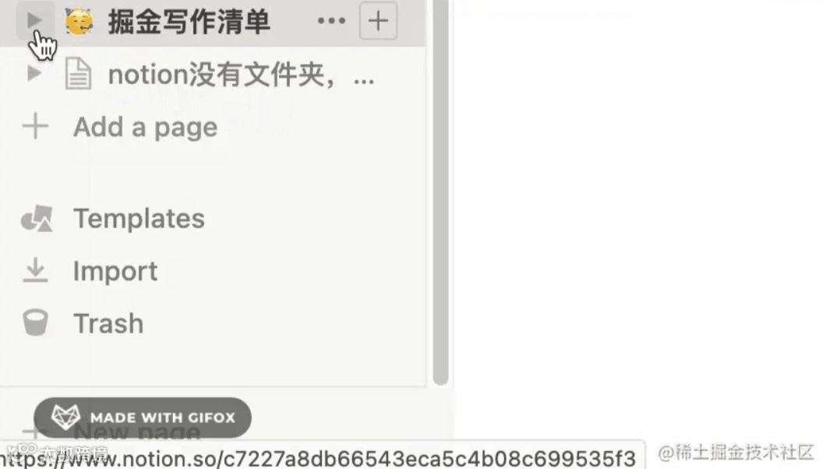Open the three-dots menu for 掘金写作清单
This screenshot has height=469, width=826.
point(331,21)
